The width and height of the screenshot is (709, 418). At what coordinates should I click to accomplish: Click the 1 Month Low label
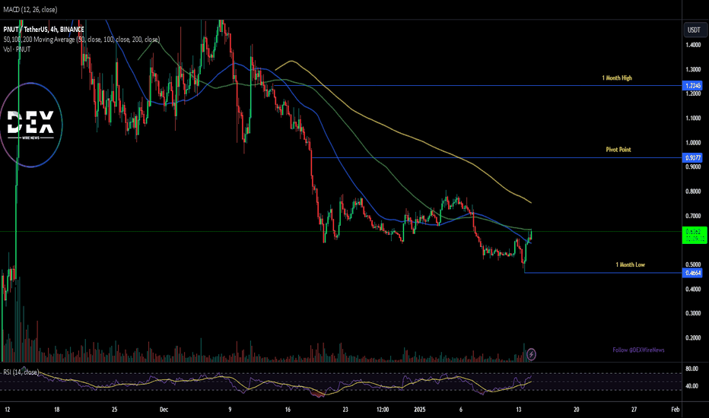(630, 264)
